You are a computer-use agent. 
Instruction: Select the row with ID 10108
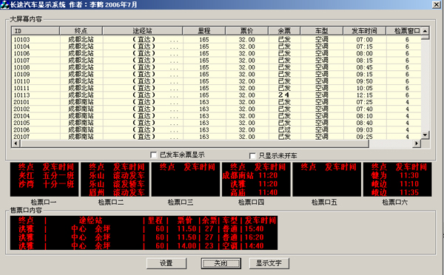click(x=217, y=67)
